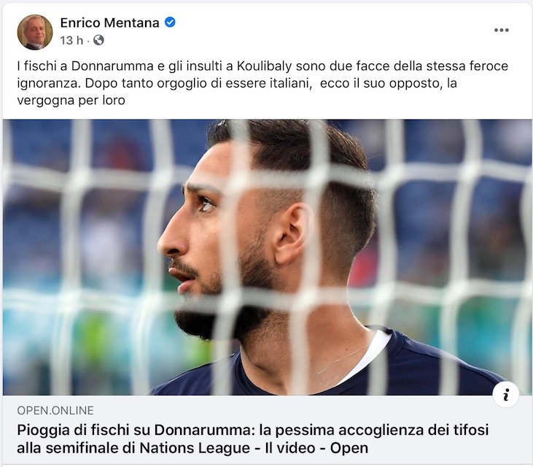The width and height of the screenshot is (533, 467).
Task: Open the three-dot post options menu
Action: pos(502,30)
